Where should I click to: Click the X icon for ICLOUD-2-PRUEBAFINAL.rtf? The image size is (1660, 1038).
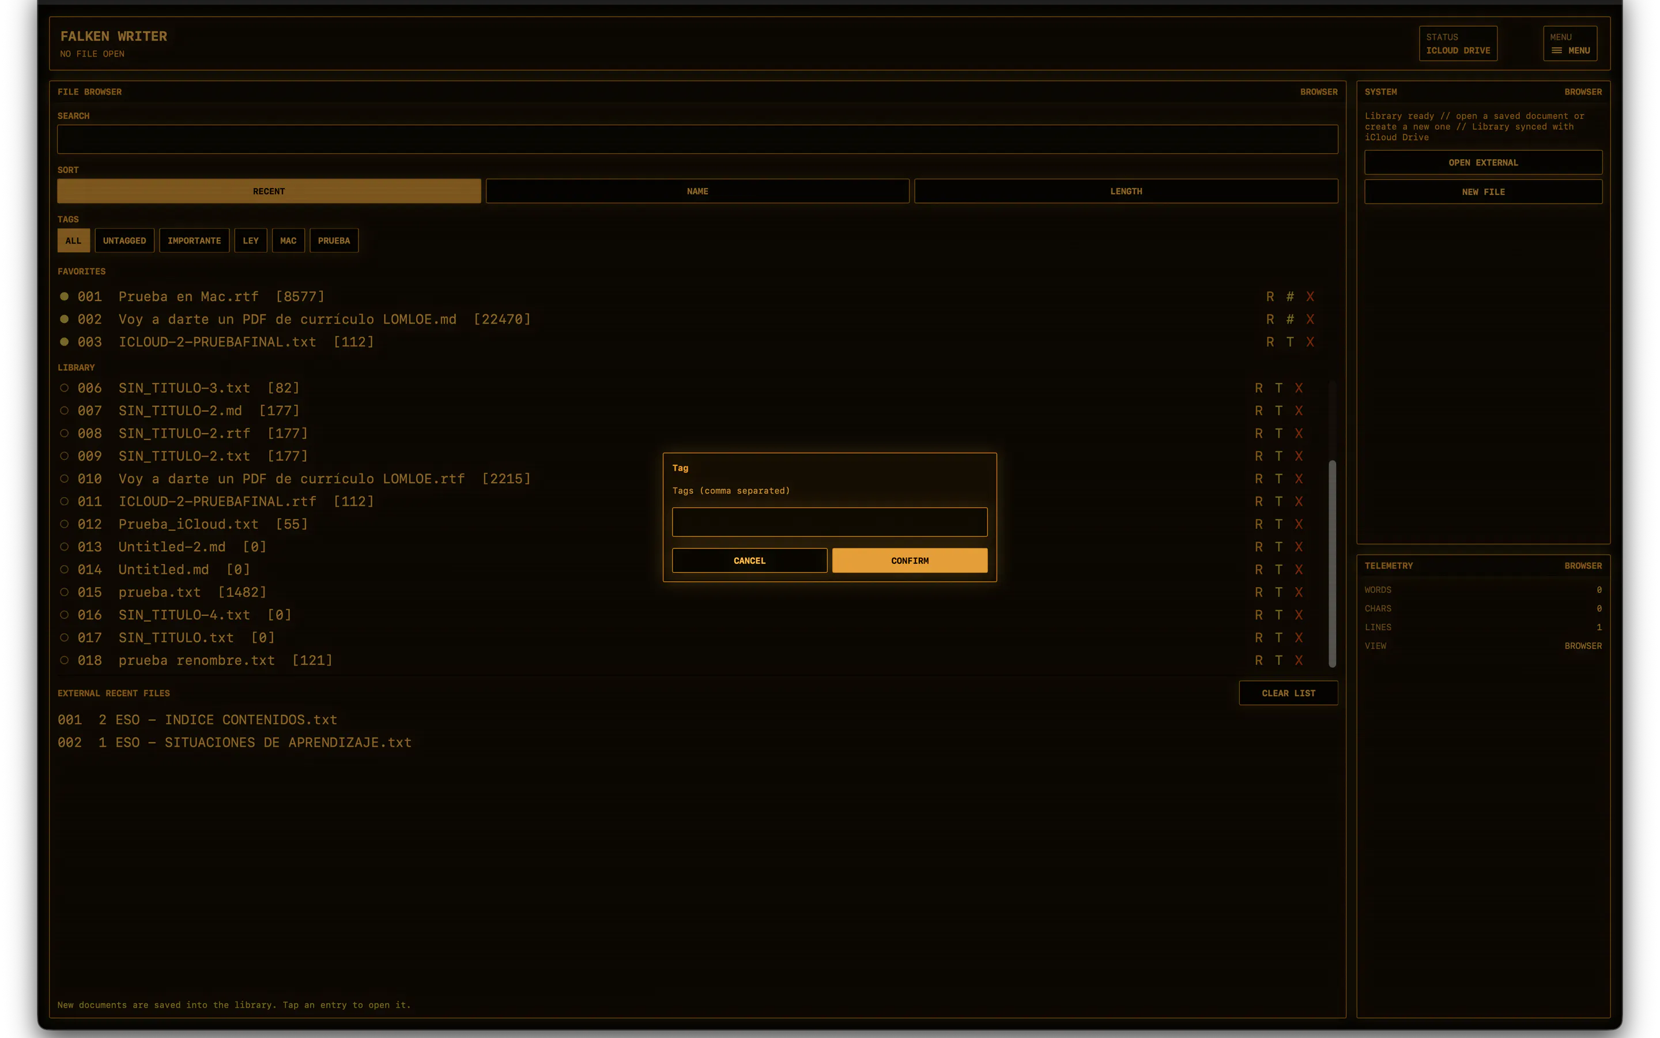(x=1299, y=501)
